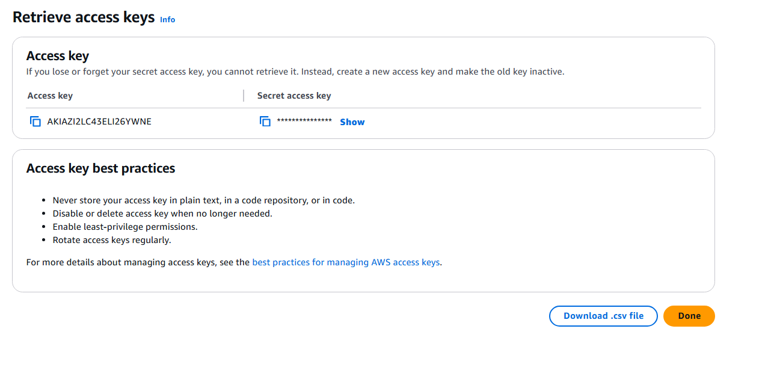Copy the secret access key to clipboard

tap(265, 122)
